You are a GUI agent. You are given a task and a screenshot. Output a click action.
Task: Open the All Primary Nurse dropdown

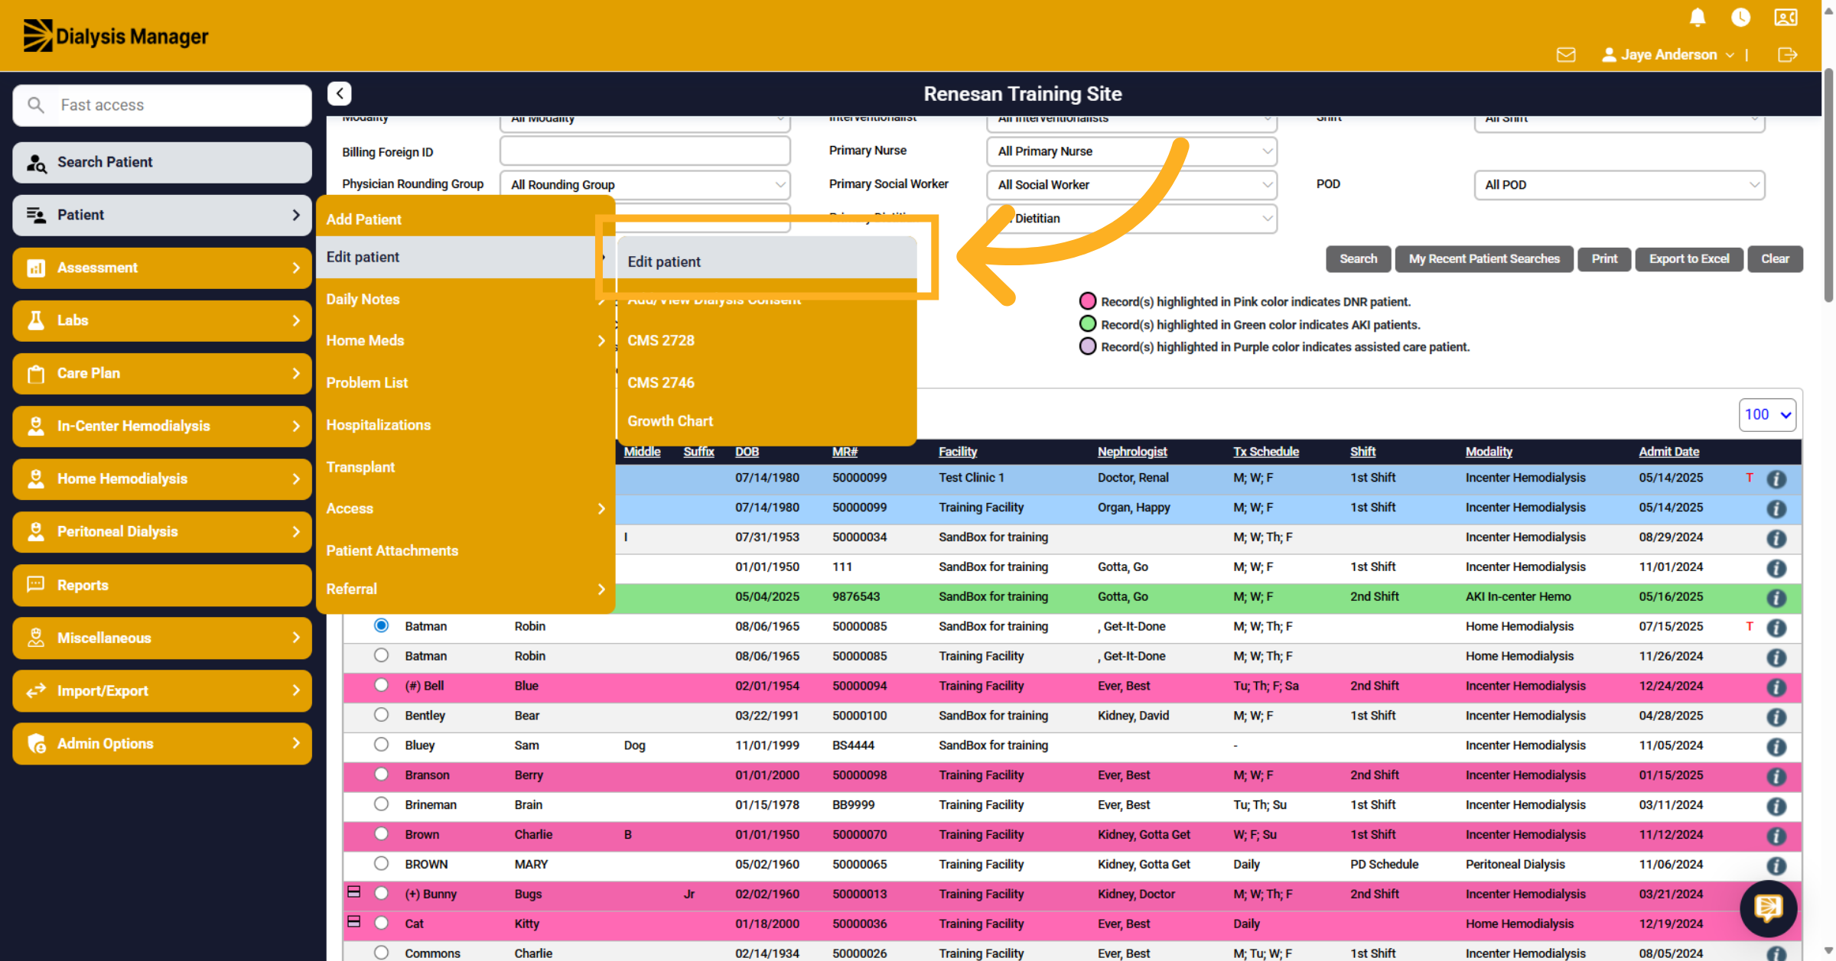[1132, 151]
